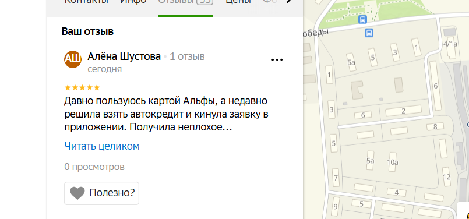This screenshot has height=219, width=469.
Task: Click the '0 просмотров' view counter
Action: point(94,167)
